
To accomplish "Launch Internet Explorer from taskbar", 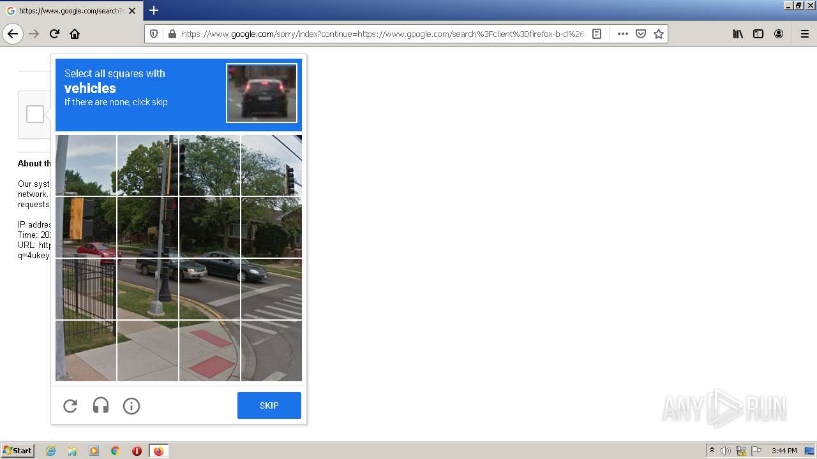I will pyautogui.click(x=51, y=451).
